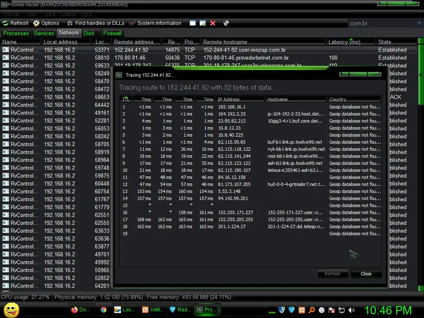Image resolution: width=424 pixels, height=318 pixels.
Task: Select hop with hostname buf-b1-link.ip.twelve99.net
Action: (251, 142)
